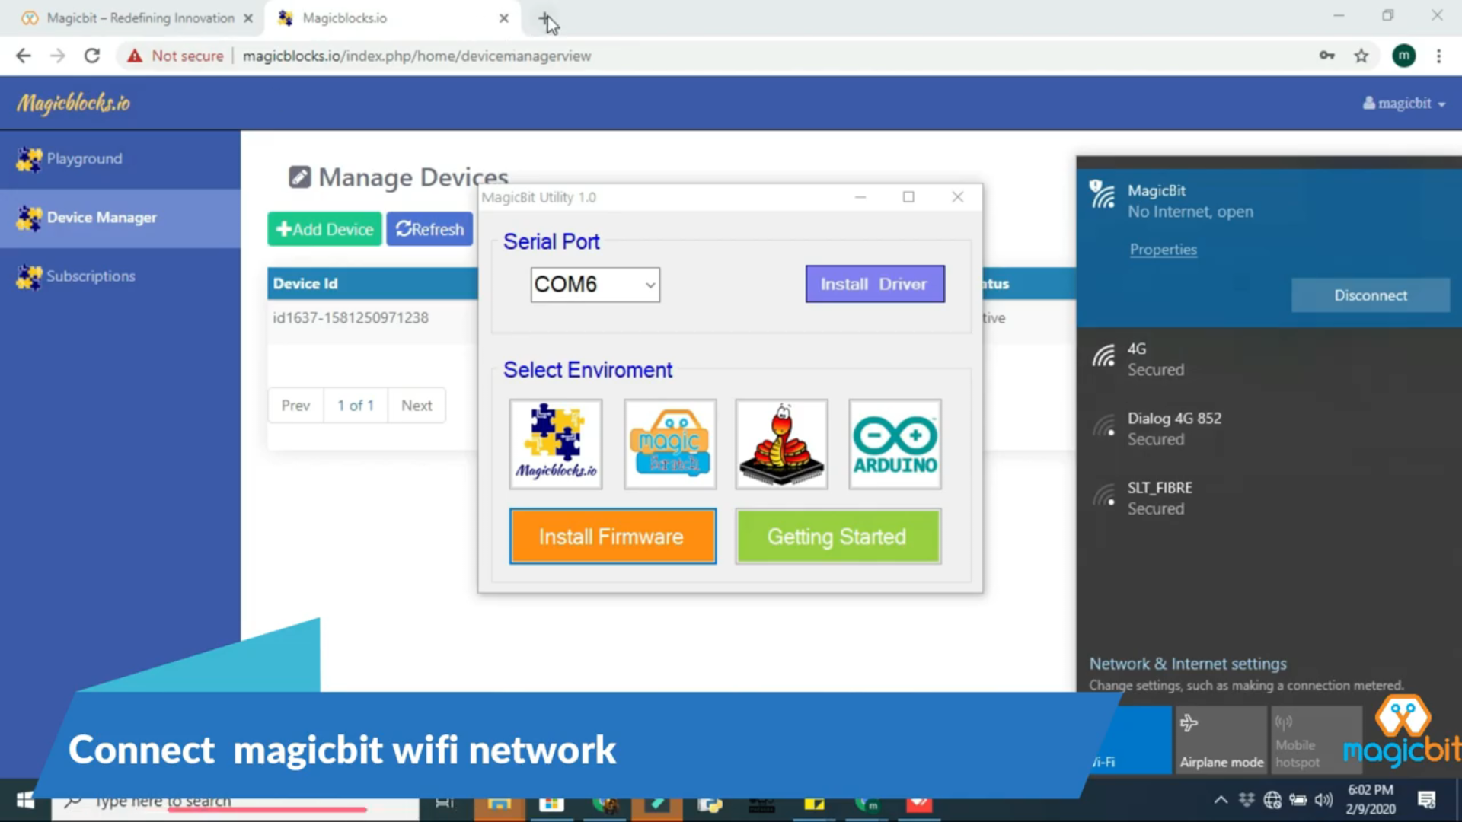The height and width of the screenshot is (822, 1462).
Task: Click the blue Refresh button
Action: tap(429, 229)
